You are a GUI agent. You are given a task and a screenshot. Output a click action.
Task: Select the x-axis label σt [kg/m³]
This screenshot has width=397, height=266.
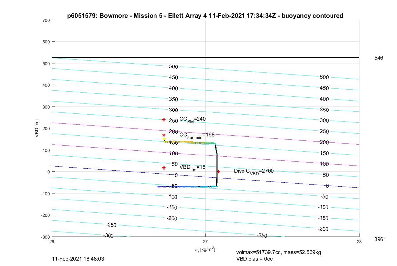(205, 250)
